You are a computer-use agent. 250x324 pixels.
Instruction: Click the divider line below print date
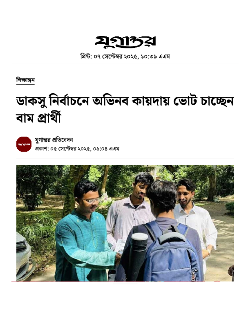point(125,64)
